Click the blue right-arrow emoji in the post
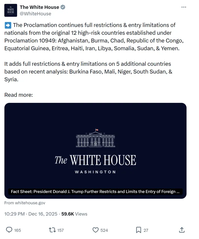The image size is (199, 239). pos(8,25)
